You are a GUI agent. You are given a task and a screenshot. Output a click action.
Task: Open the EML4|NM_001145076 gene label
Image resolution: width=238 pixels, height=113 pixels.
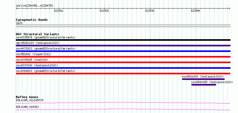pos(30,100)
